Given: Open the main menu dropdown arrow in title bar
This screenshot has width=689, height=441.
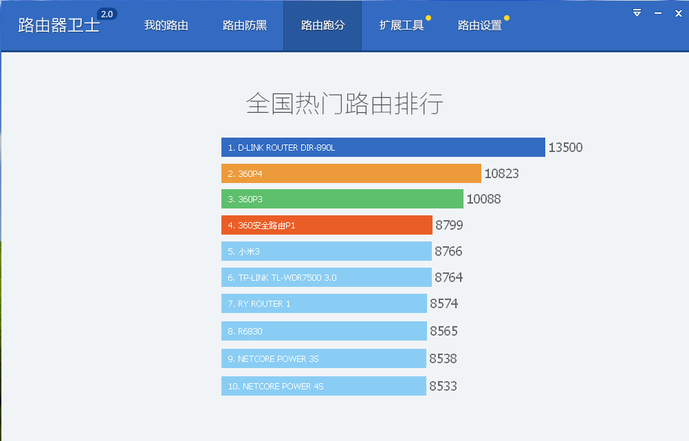Looking at the screenshot, I should [636, 12].
